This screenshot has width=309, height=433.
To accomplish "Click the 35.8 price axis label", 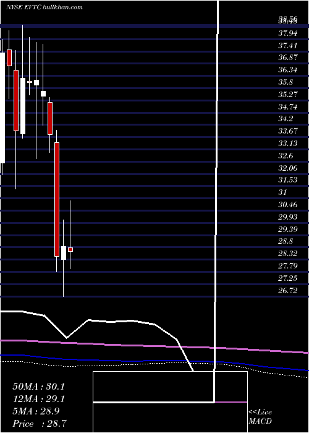I will 286,82.
